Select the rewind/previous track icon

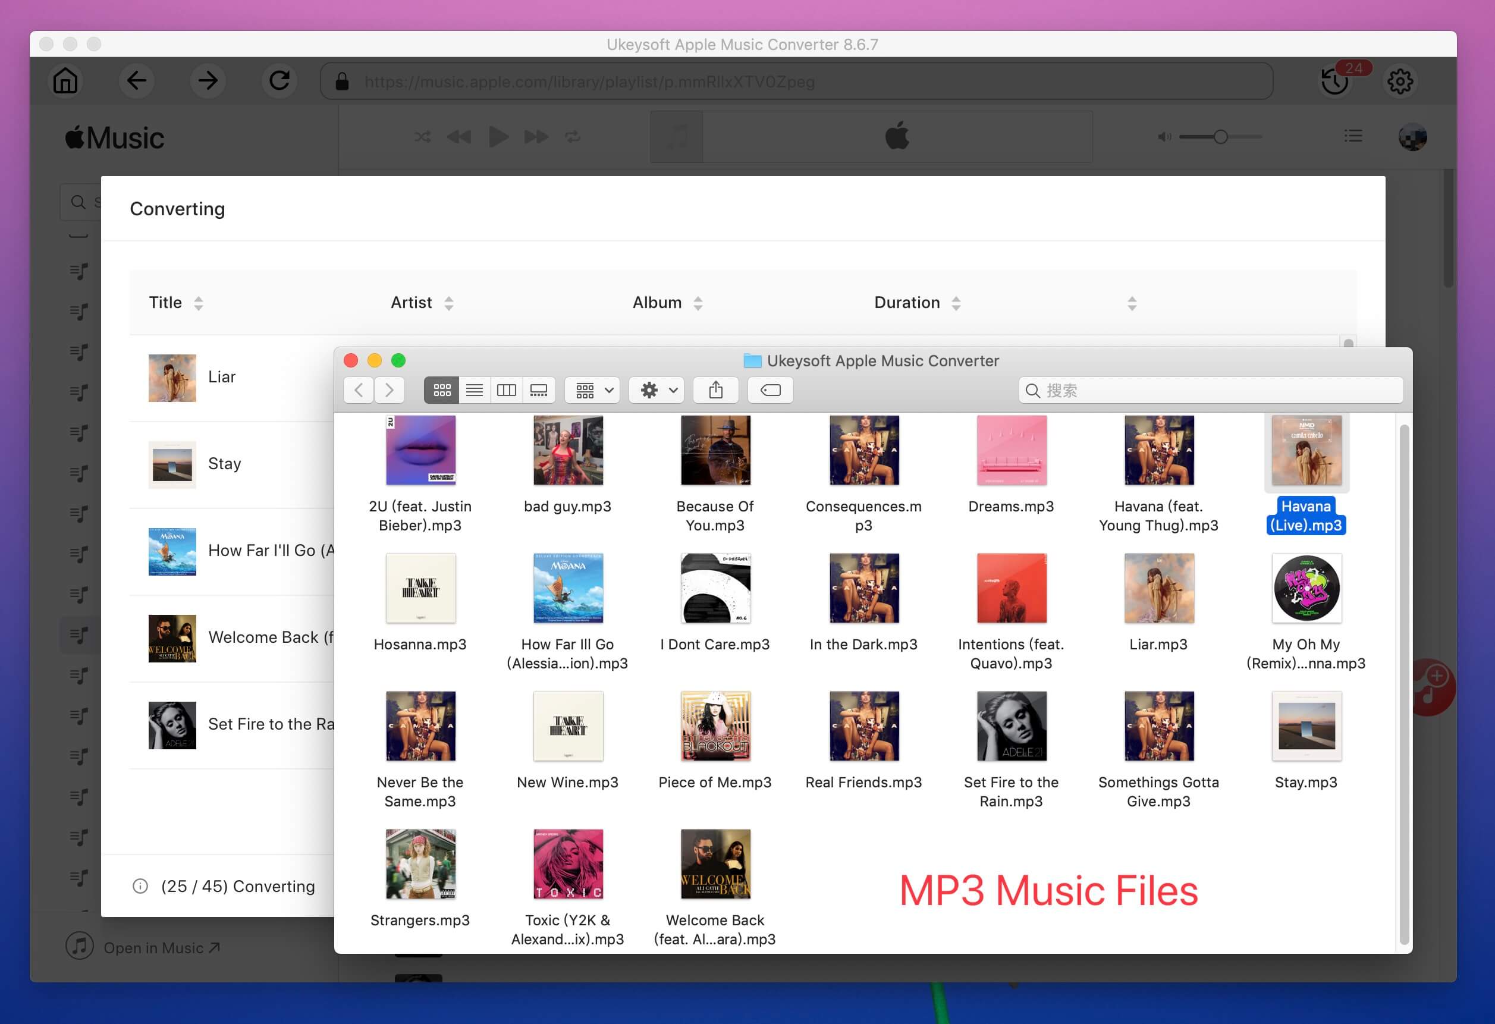[x=458, y=136]
